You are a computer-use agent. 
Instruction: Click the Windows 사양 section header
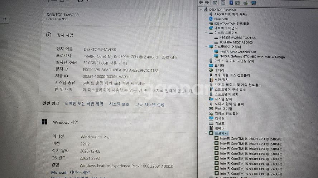65,122
